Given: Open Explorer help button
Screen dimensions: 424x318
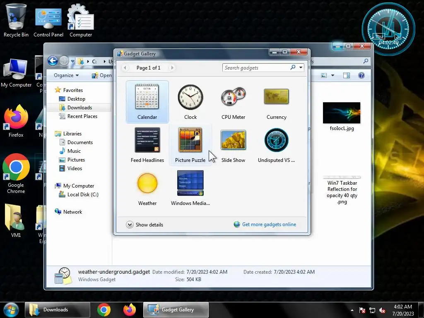Looking at the screenshot, I should 361,75.
